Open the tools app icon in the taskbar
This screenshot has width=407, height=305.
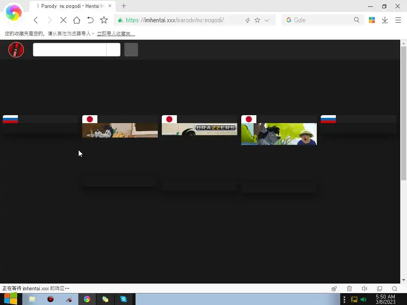click(69, 299)
